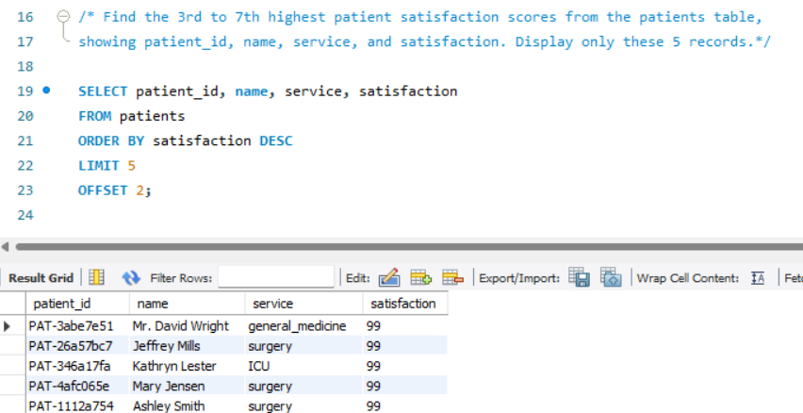Click the edit current row pencil icon
The width and height of the screenshot is (803, 413).
click(x=389, y=278)
